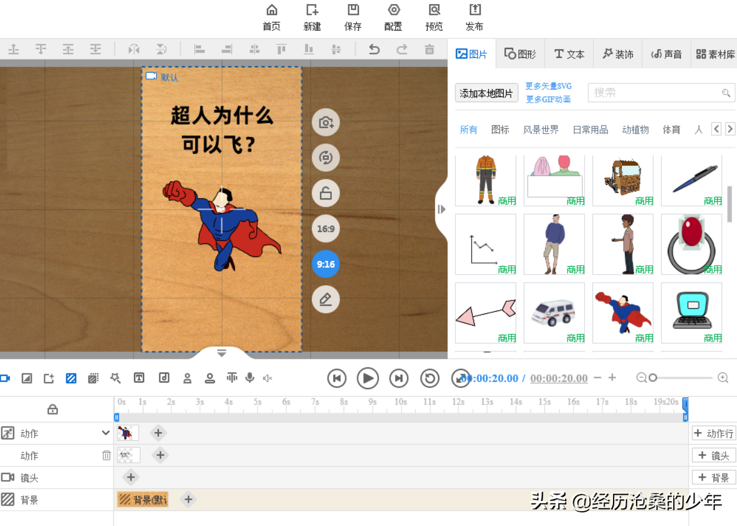Click the align-right icon in the toolbar

pos(226,50)
